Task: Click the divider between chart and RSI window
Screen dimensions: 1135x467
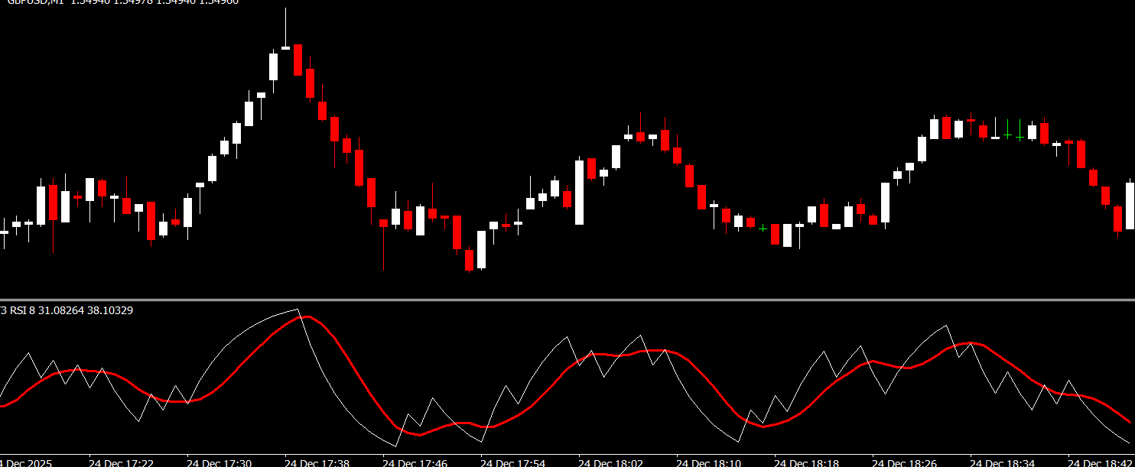Action: pyautogui.click(x=567, y=299)
